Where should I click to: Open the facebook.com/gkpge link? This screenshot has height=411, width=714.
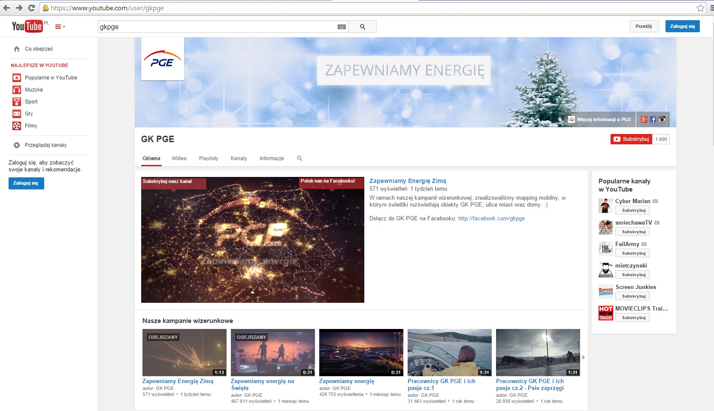pos(491,219)
